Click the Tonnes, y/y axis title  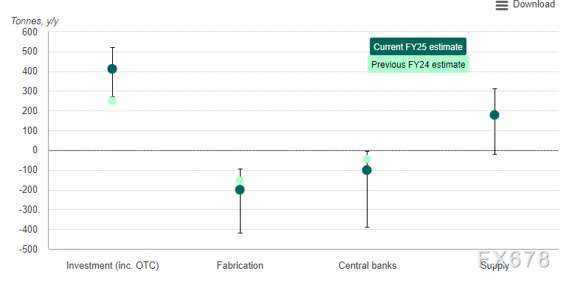pyautogui.click(x=35, y=21)
